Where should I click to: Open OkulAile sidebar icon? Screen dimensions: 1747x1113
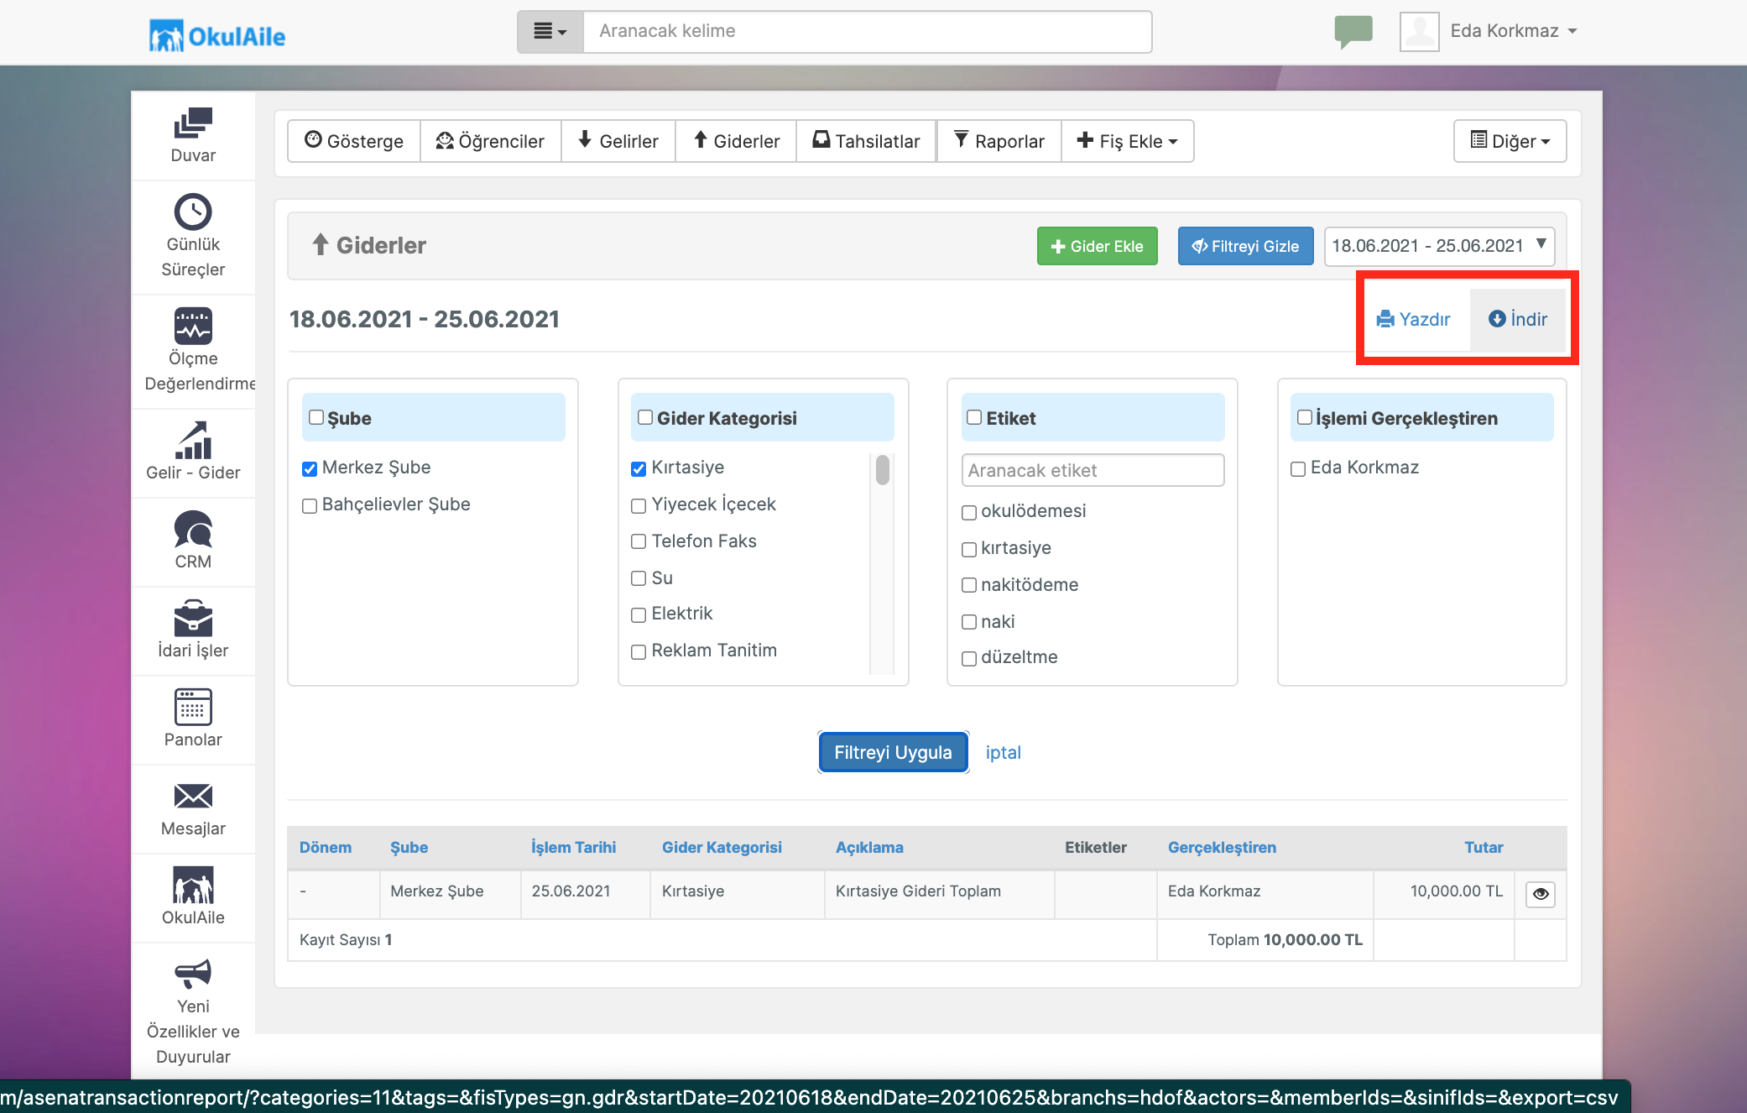click(x=193, y=885)
